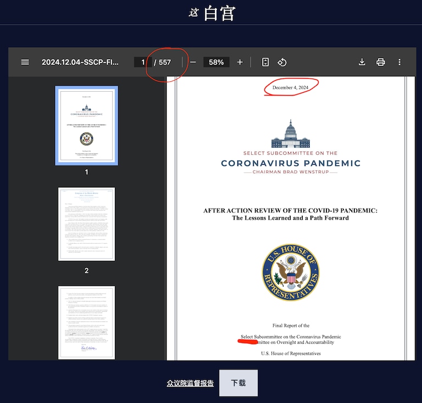Select page 2 thumbnail
The width and height of the screenshot is (422, 403).
pos(86,224)
